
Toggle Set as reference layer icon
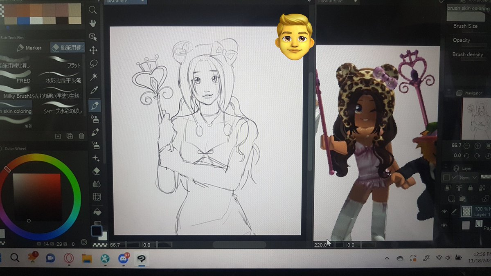[459, 188]
